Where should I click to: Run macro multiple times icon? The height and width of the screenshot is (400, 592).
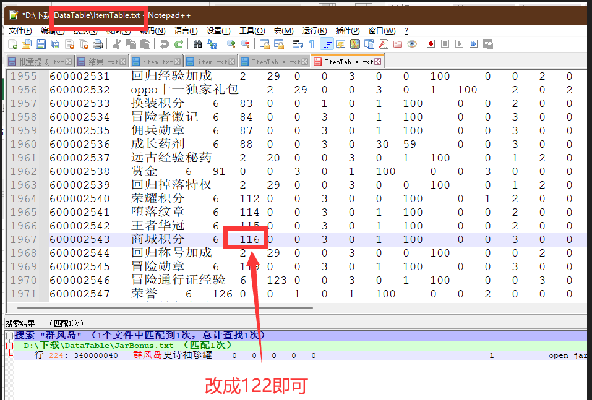(x=473, y=44)
